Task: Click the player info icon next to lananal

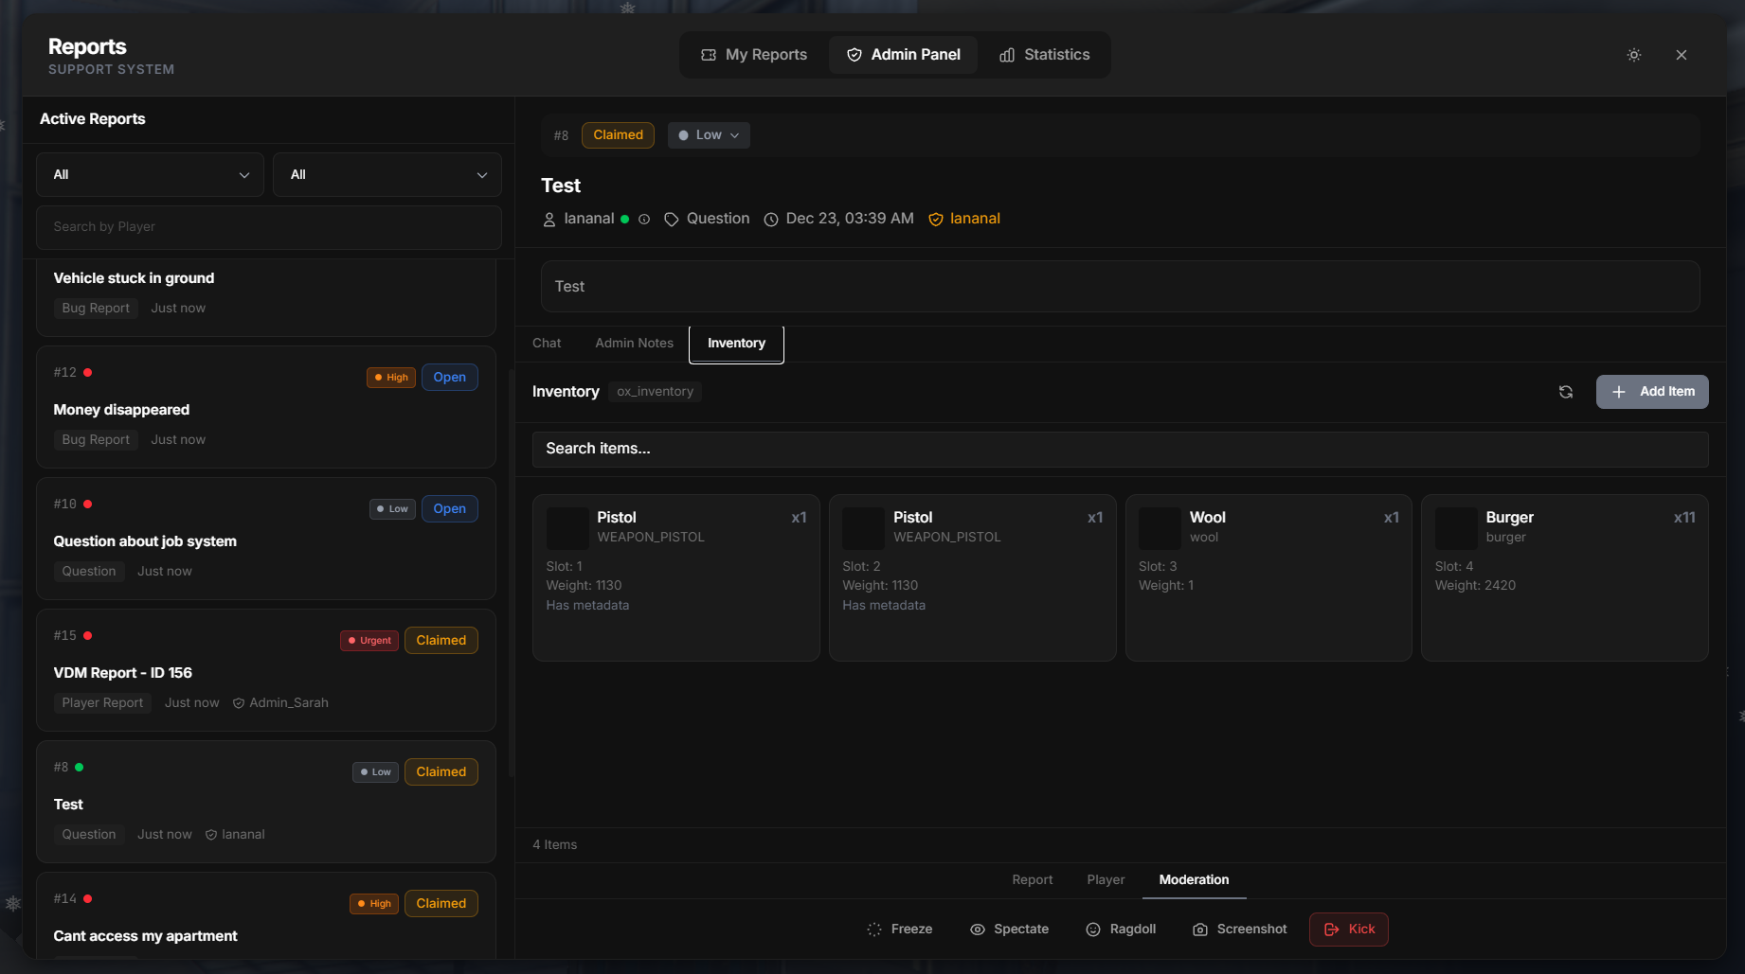Action: (x=644, y=219)
